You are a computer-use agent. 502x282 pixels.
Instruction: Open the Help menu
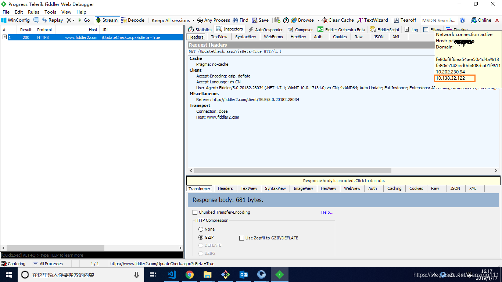pyautogui.click(x=81, y=12)
